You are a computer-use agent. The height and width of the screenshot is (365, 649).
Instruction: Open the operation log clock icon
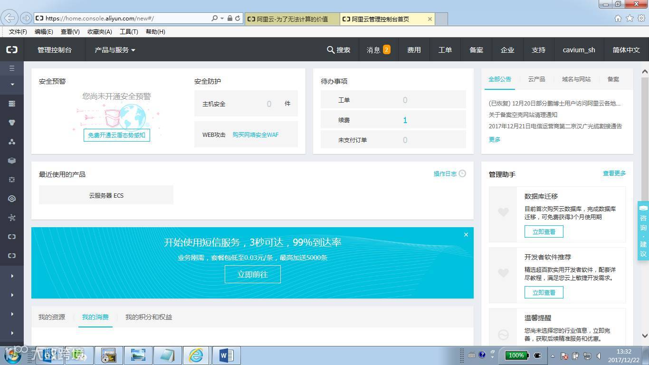pyautogui.click(x=462, y=173)
